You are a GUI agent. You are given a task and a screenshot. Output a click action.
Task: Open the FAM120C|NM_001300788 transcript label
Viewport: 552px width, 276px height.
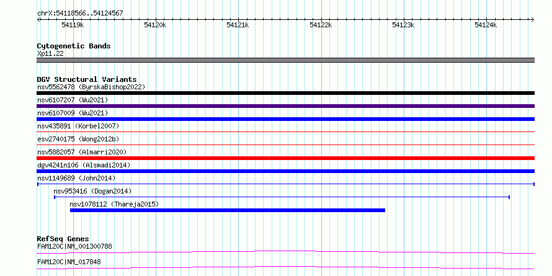[x=74, y=246]
